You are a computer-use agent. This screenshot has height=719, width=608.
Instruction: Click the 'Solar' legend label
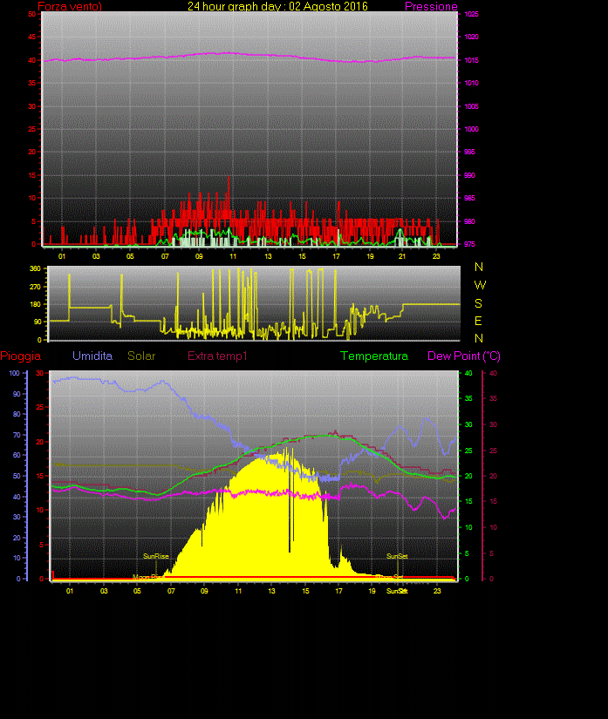click(x=141, y=356)
